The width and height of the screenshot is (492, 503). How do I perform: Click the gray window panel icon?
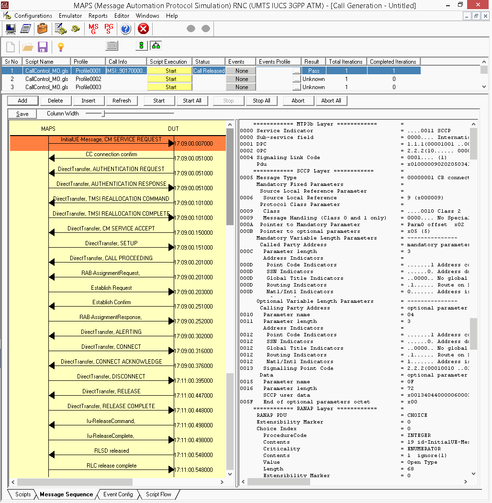[x=112, y=46]
